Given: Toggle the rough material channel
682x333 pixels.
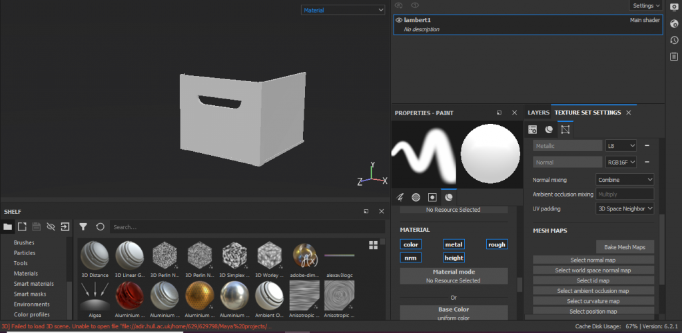Looking at the screenshot, I should pyautogui.click(x=496, y=244).
